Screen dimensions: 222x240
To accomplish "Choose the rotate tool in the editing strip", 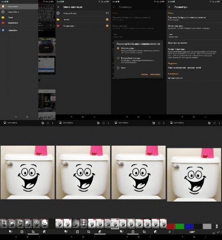I will (20, 224).
